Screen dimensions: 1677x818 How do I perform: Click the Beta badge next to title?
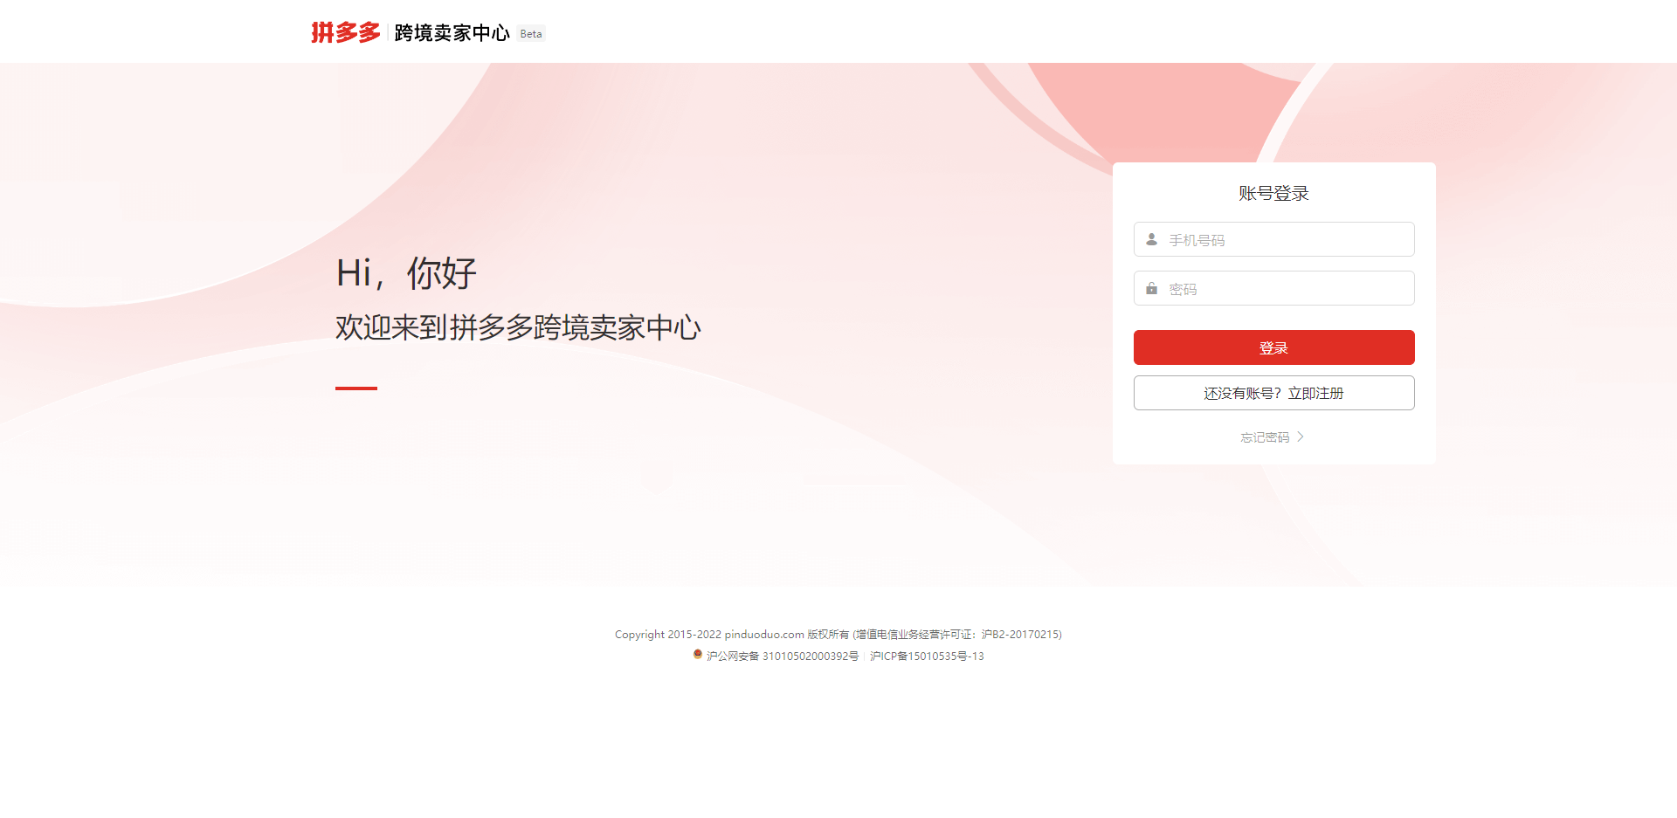[x=531, y=34]
